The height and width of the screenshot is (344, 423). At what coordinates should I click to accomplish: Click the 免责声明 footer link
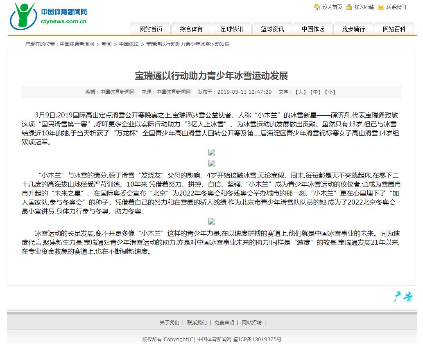tap(224, 322)
